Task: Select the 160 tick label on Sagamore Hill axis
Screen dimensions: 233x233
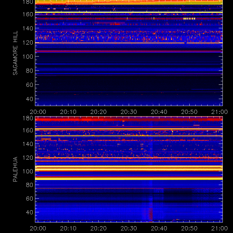Action: tap(28, 14)
